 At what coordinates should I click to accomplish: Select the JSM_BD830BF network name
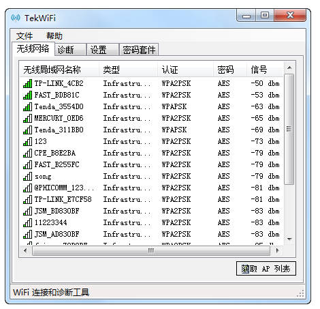57,211
